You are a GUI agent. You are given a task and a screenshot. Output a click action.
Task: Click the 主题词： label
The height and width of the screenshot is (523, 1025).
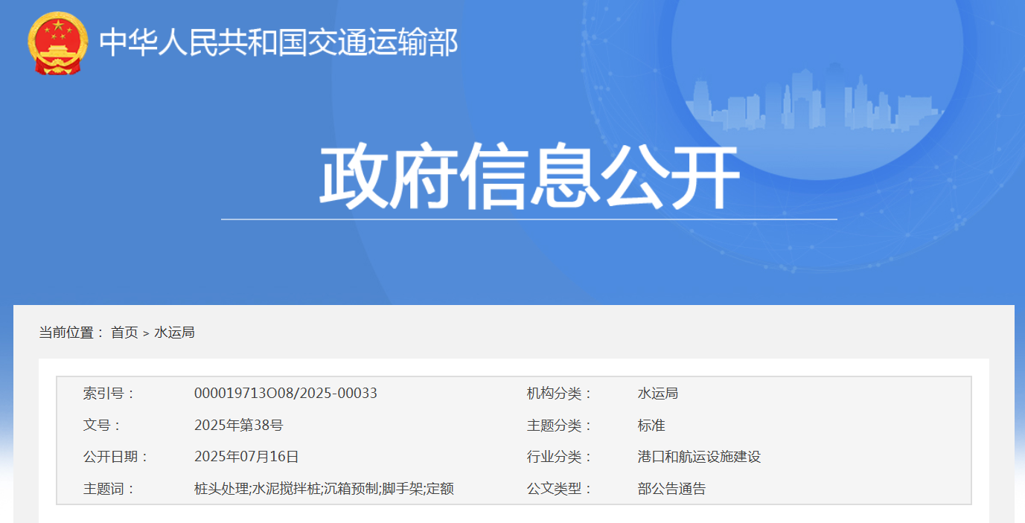[109, 489]
